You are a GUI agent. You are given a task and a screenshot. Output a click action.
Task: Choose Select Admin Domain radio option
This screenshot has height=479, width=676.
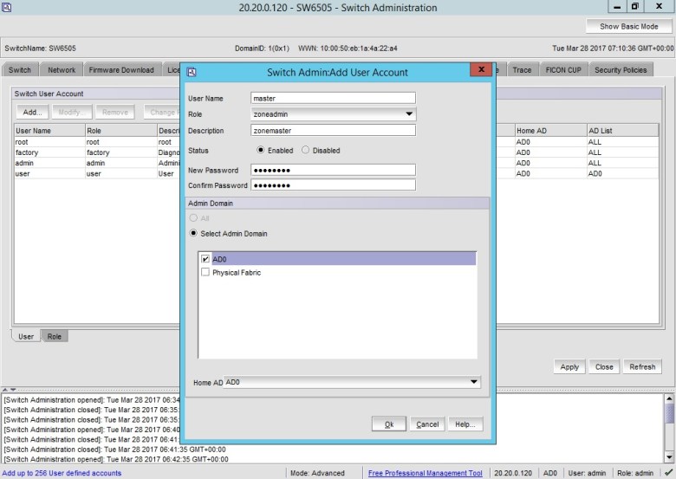194,234
